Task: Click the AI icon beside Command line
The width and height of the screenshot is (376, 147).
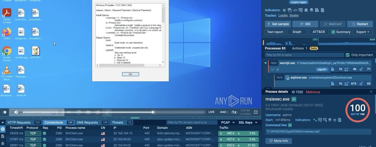Action: [290, 125]
